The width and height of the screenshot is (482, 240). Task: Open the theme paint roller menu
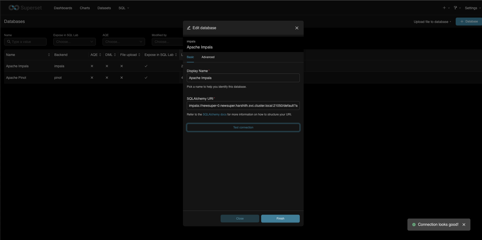click(x=457, y=8)
